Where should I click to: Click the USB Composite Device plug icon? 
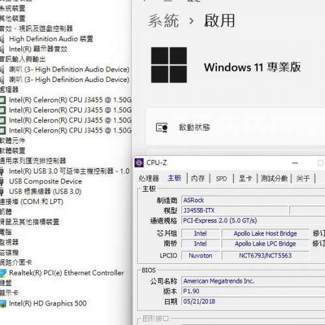point(2,181)
